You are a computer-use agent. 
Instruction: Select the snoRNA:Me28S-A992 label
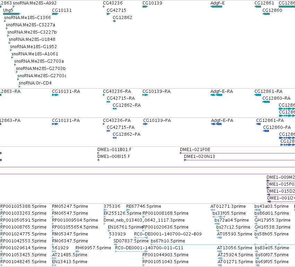tap(35, 3)
